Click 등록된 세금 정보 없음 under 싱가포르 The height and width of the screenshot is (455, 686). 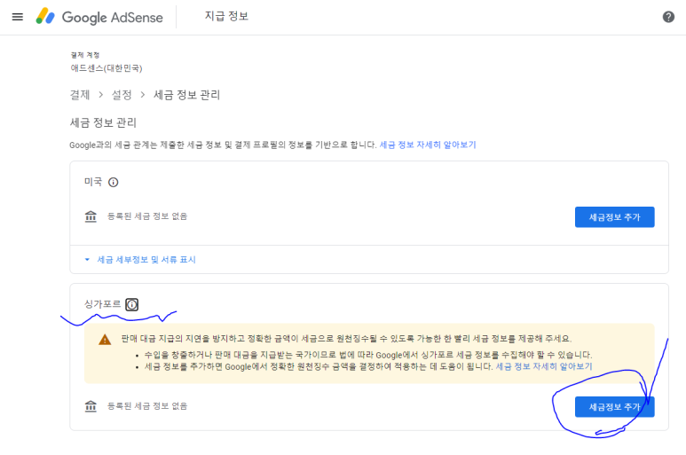tap(147, 406)
